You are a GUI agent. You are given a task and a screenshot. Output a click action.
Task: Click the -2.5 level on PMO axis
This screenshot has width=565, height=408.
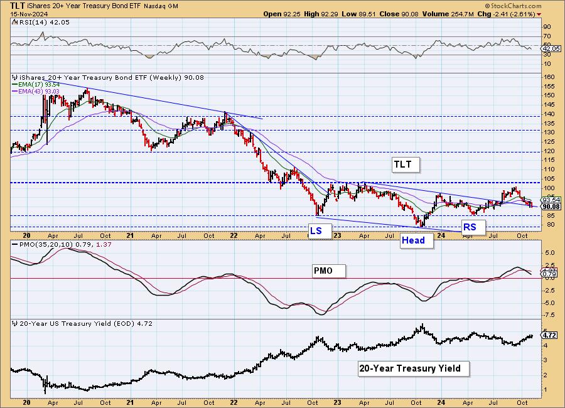tap(549, 290)
